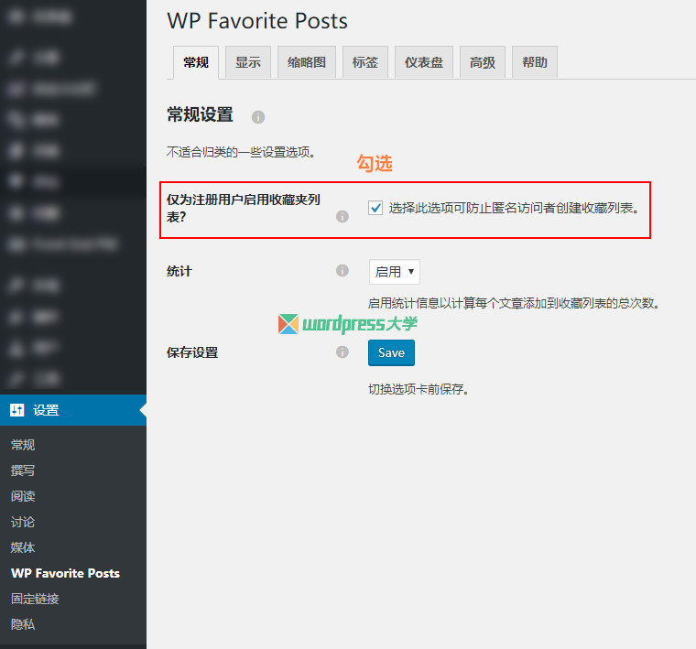
Task: Select WP Favorite Posts in sidebar submenu
Action: click(65, 573)
